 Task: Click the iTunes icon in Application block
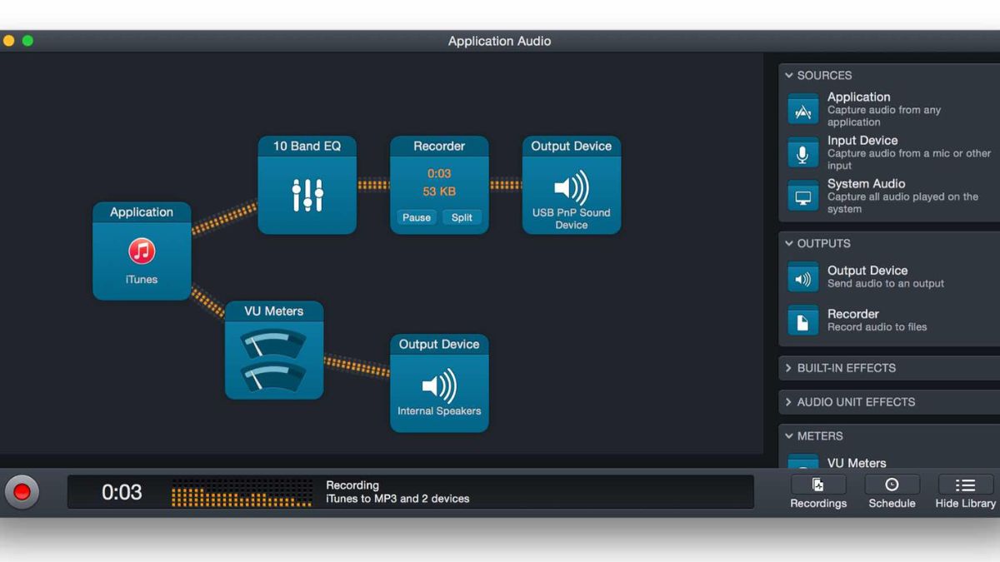point(142,251)
